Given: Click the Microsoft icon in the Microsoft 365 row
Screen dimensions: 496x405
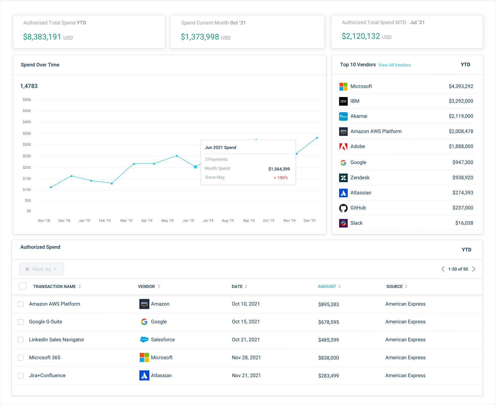Looking at the screenshot, I should 144,358.
